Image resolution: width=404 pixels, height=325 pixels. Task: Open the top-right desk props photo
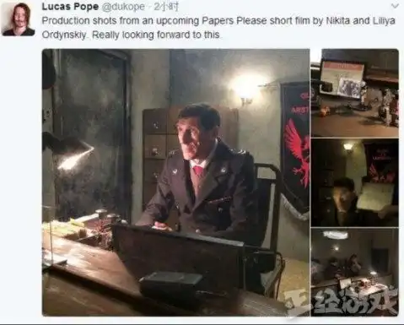click(x=355, y=93)
